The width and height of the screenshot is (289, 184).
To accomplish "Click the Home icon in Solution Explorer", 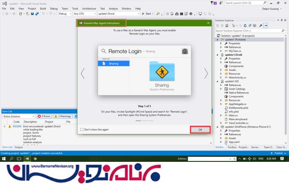I will point(227,26).
